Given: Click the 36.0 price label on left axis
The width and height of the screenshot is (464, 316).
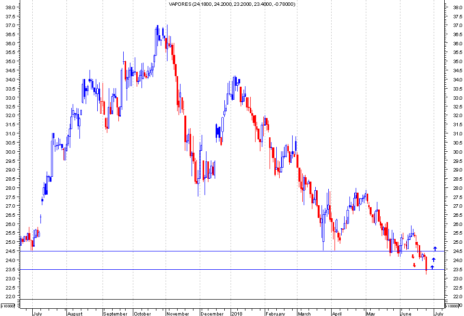Looking at the screenshot, I should 11,43.
